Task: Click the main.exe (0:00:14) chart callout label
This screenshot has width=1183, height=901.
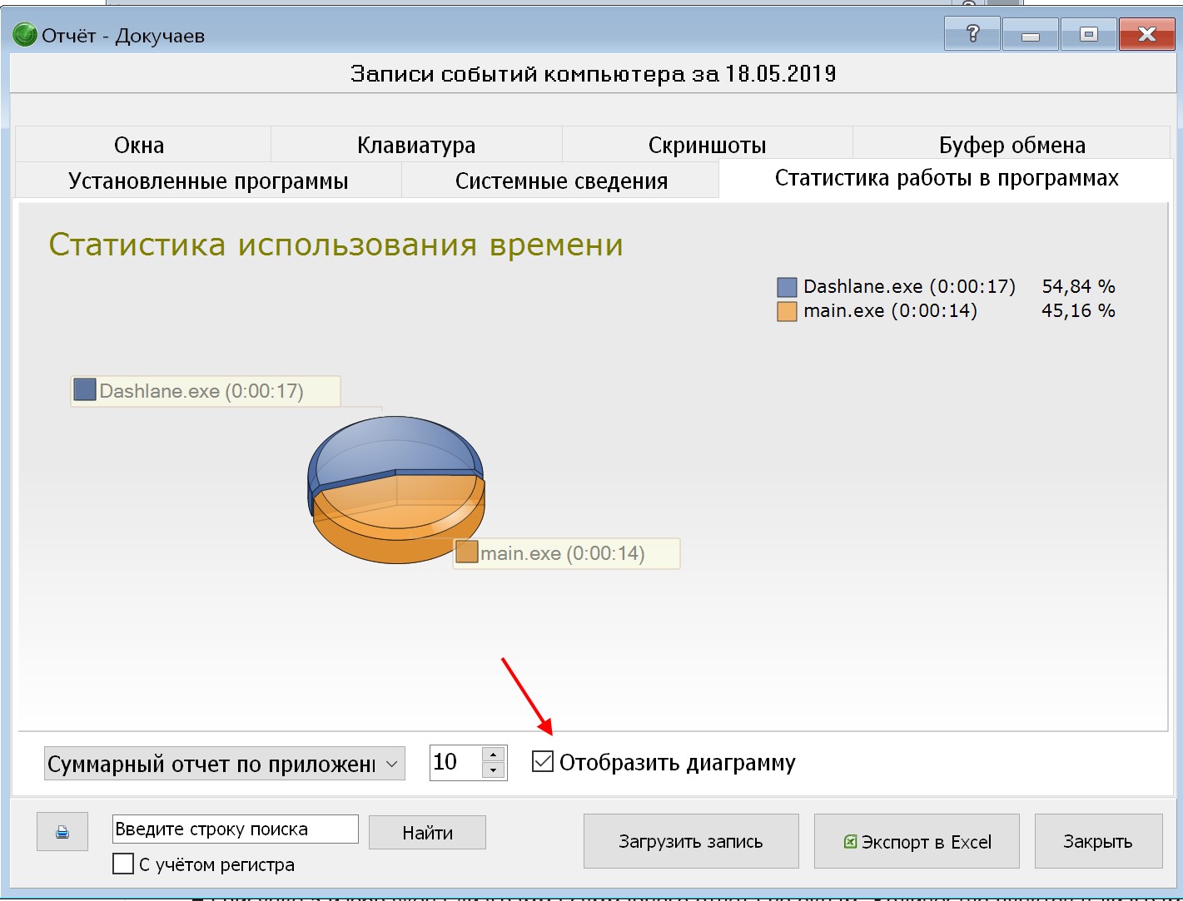Action: pos(566,553)
